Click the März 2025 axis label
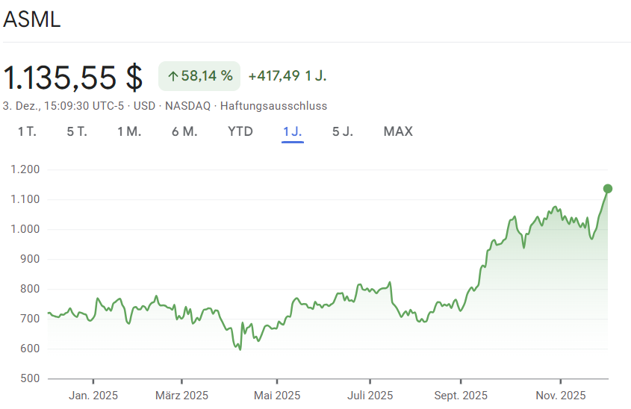 pyautogui.click(x=182, y=396)
